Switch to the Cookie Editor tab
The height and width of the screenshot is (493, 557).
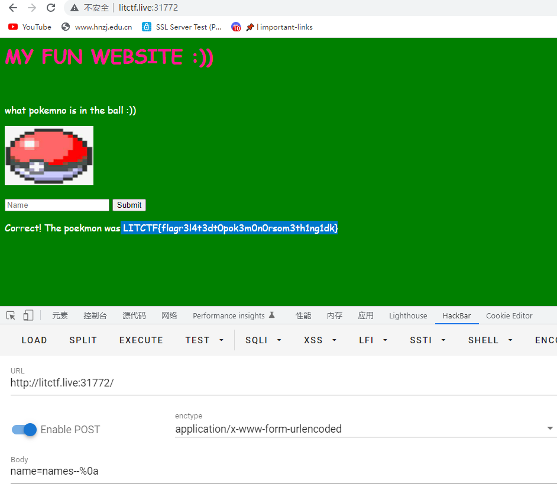tap(509, 315)
